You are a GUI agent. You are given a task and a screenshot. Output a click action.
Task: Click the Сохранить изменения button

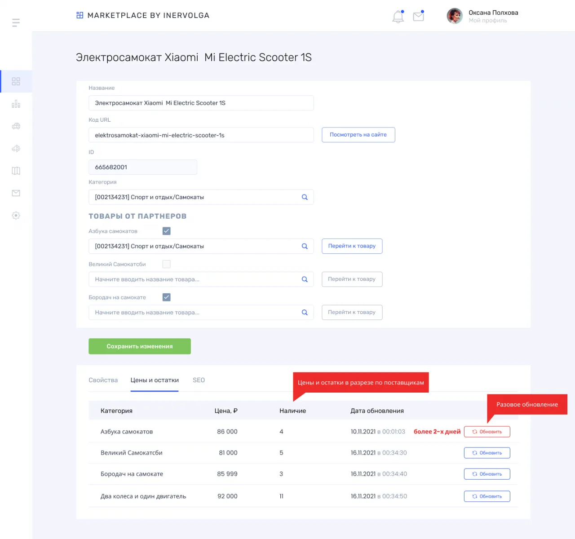coord(140,346)
